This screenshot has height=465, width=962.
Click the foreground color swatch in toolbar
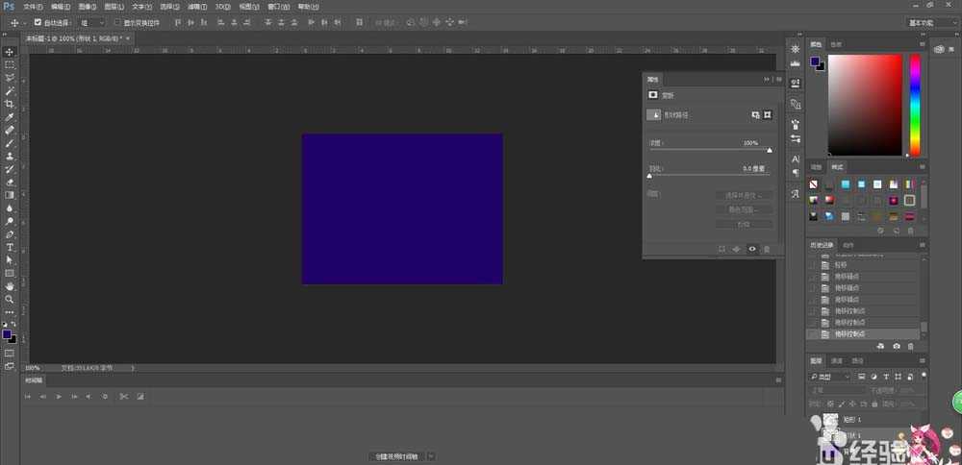pyautogui.click(x=7, y=333)
